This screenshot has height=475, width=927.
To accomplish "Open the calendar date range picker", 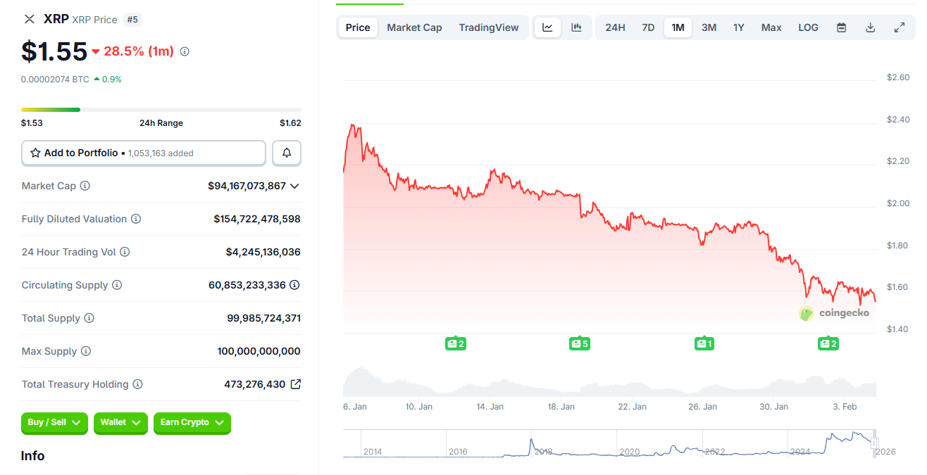I will [x=841, y=27].
